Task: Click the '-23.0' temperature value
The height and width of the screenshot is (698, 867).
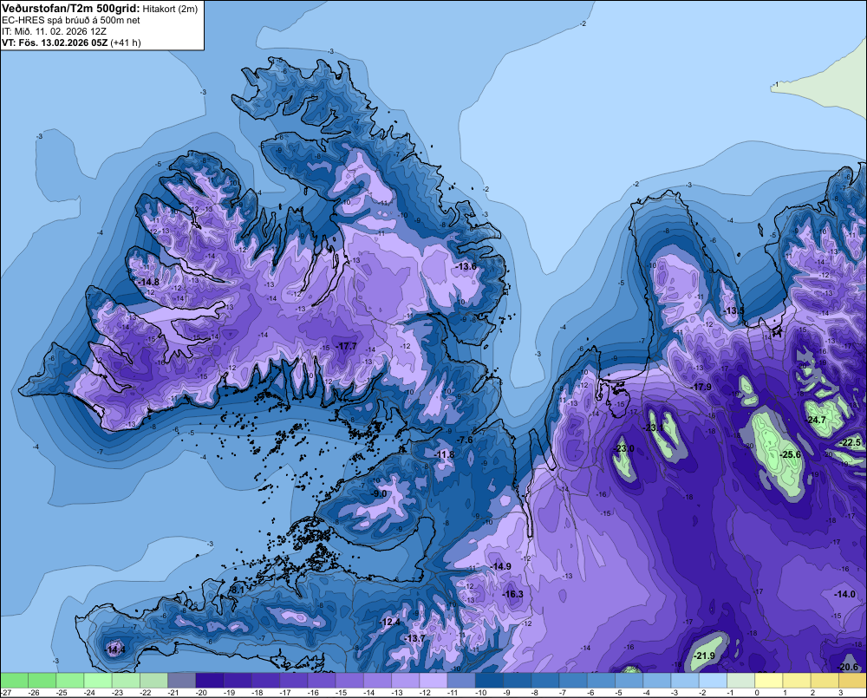Action: (x=624, y=448)
